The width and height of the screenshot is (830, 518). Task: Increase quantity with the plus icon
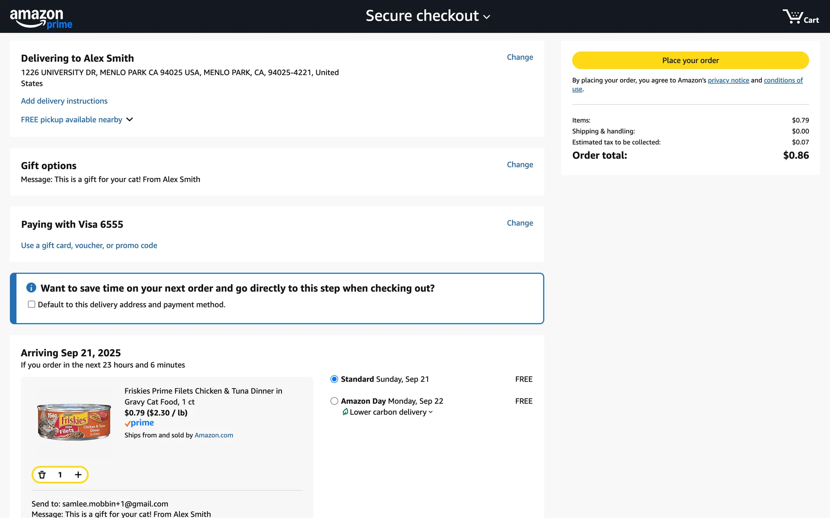78,475
